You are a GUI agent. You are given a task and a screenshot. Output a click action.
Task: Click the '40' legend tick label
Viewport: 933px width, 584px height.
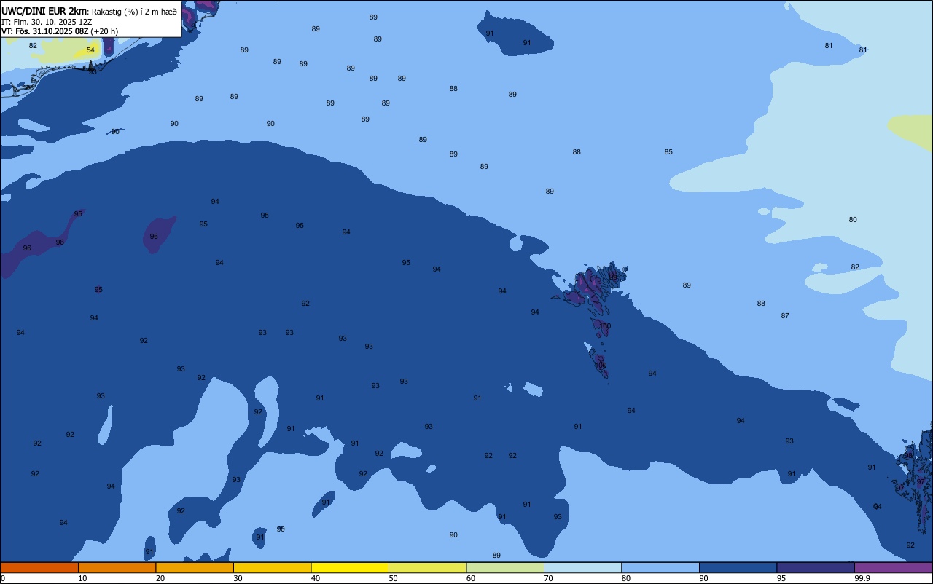[316, 578]
